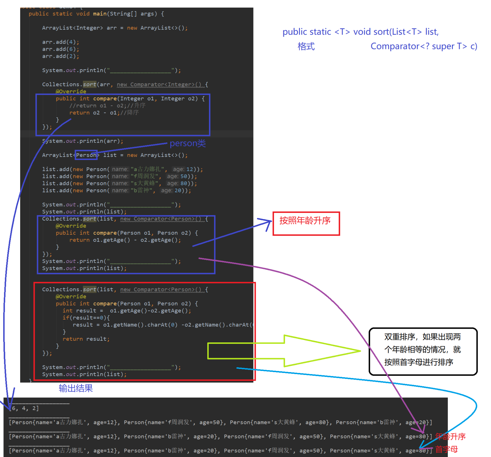Click the 'return o2 - o1;' line

coord(104,113)
